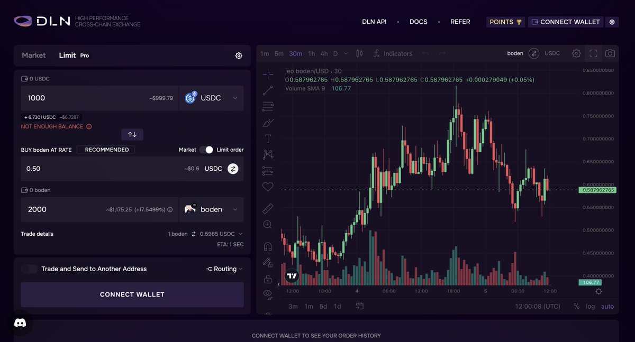Open chart settings gear
Screen dimensions: 635x342
click(x=576, y=53)
